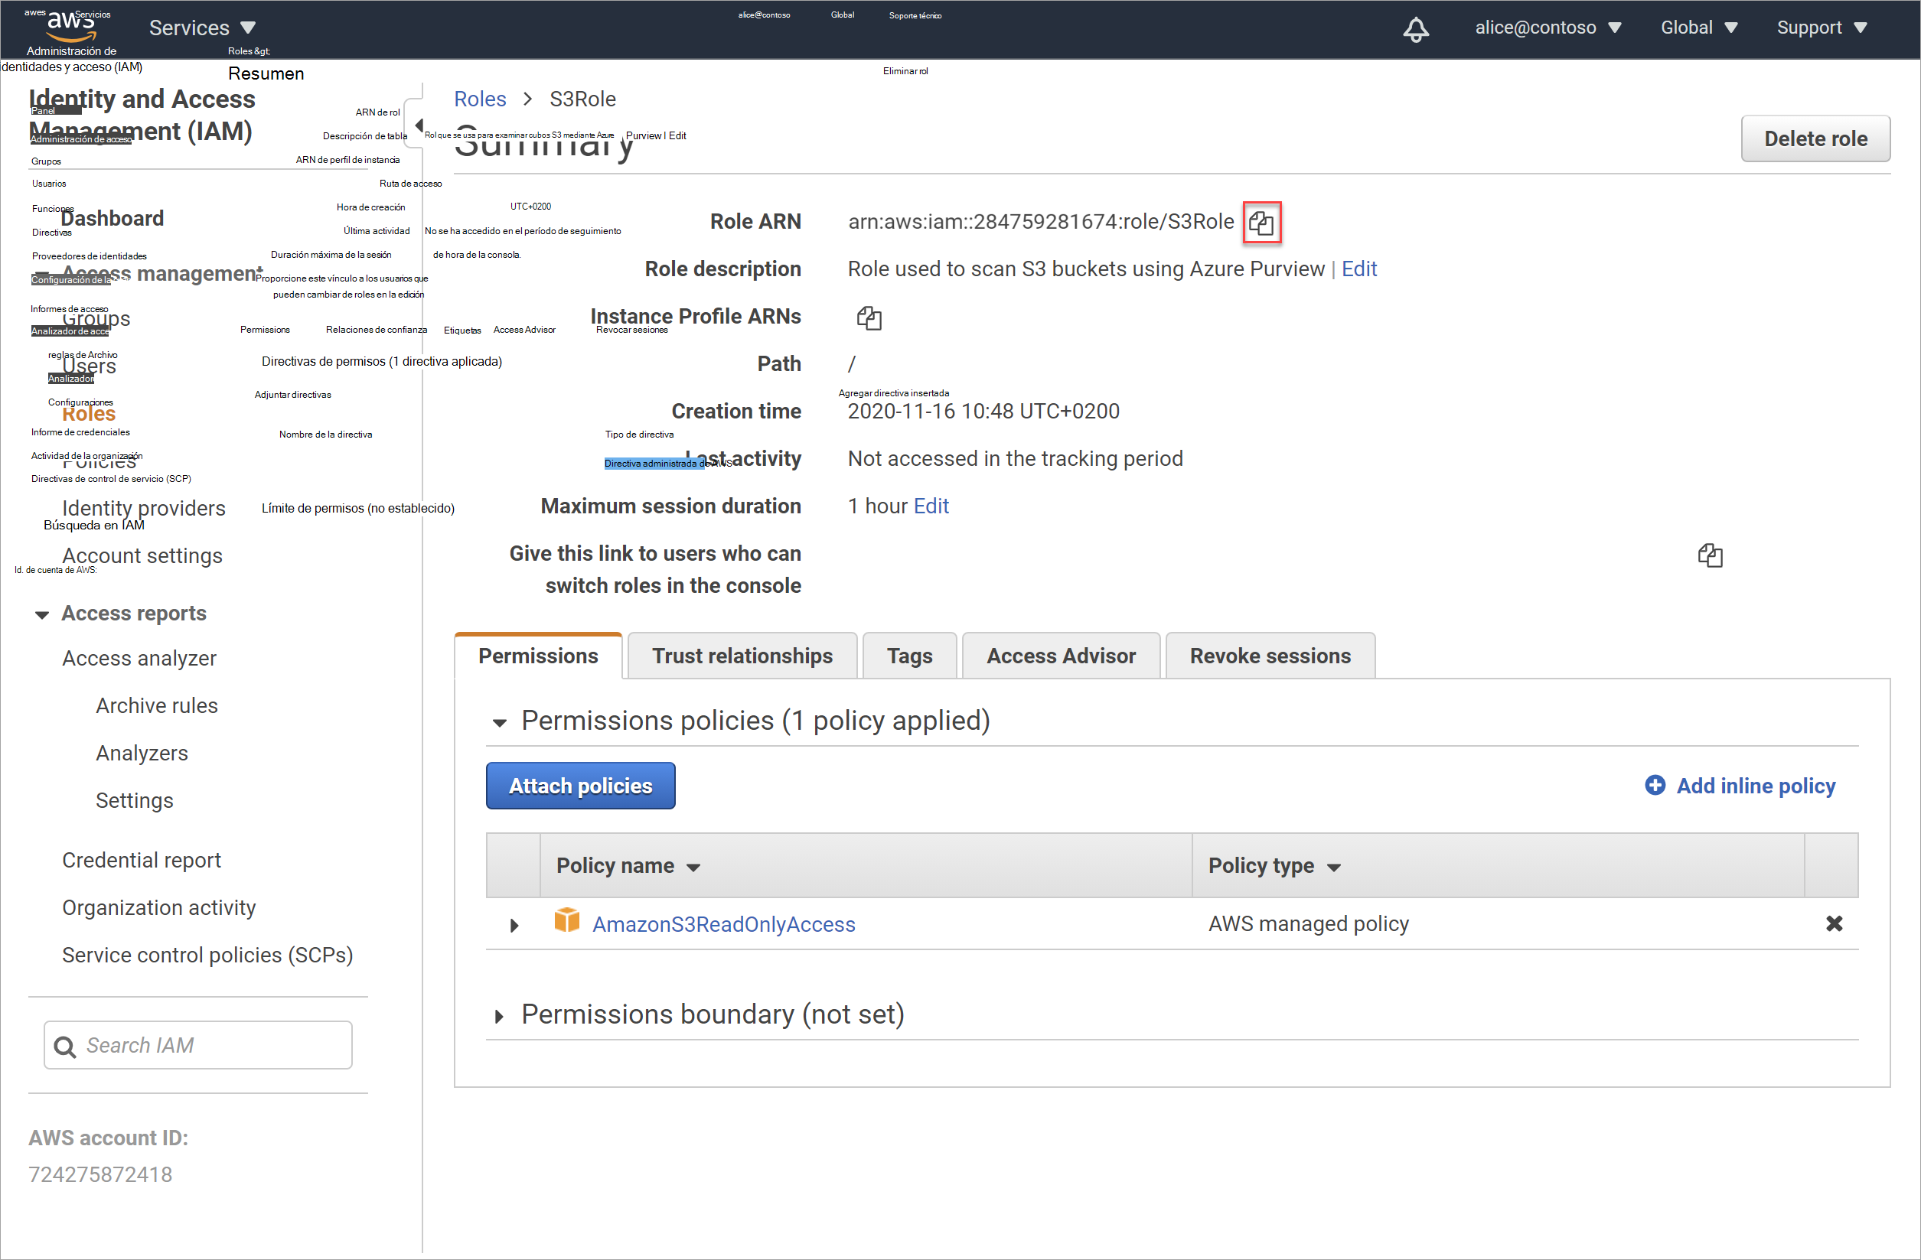Open Account settings in the sidebar
This screenshot has width=1921, height=1260.
point(142,555)
